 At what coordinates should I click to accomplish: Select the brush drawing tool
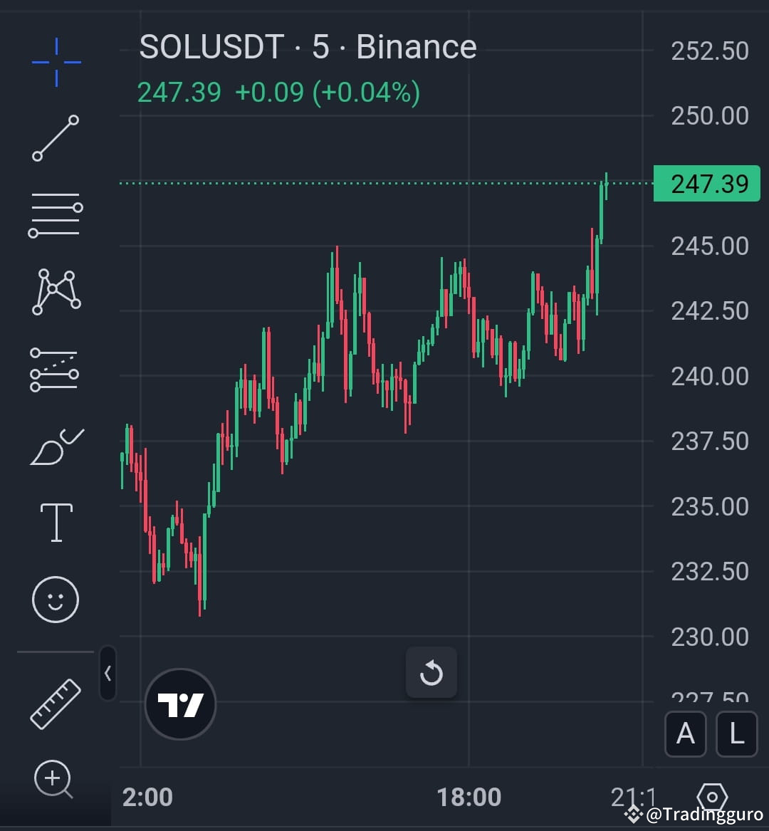click(x=55, y=446)
